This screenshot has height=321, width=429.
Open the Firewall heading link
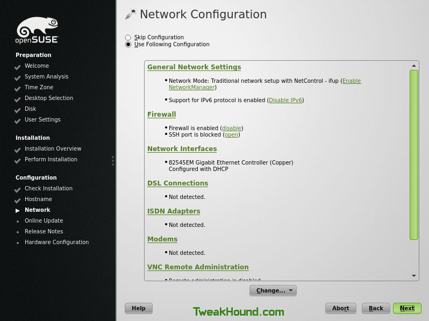point(161,115)
